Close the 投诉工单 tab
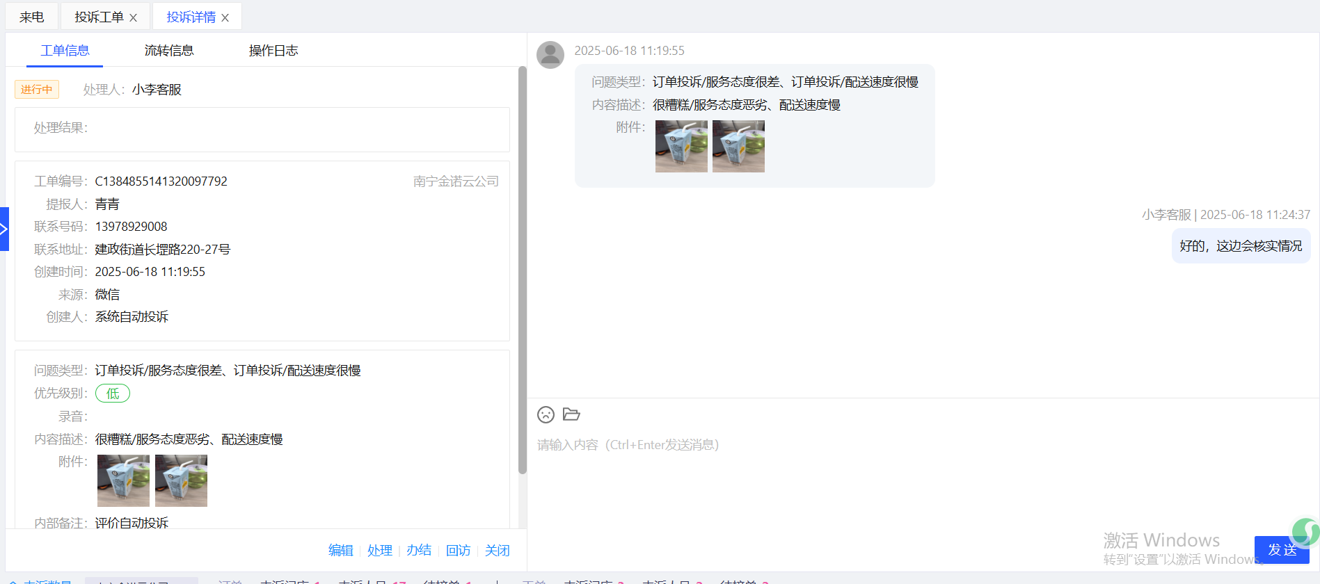The width and height of the screenshot is (1320, 584). (x=134, y=18)
